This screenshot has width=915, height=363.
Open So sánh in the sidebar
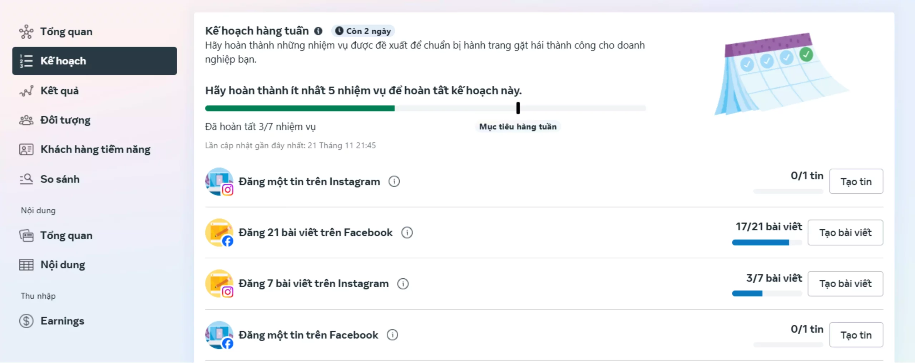click(60, 179)
